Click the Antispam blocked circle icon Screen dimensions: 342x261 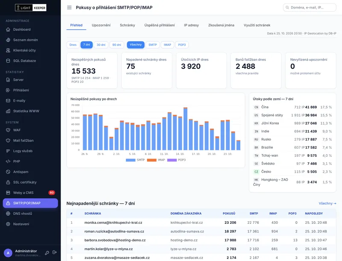tap(8, 172)
